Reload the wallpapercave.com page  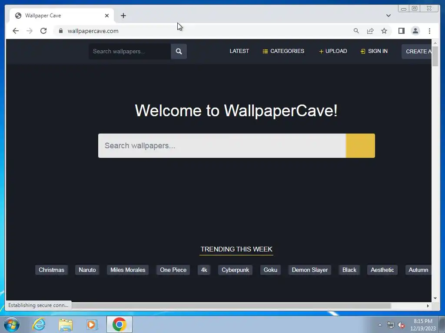tap(43, 31)
